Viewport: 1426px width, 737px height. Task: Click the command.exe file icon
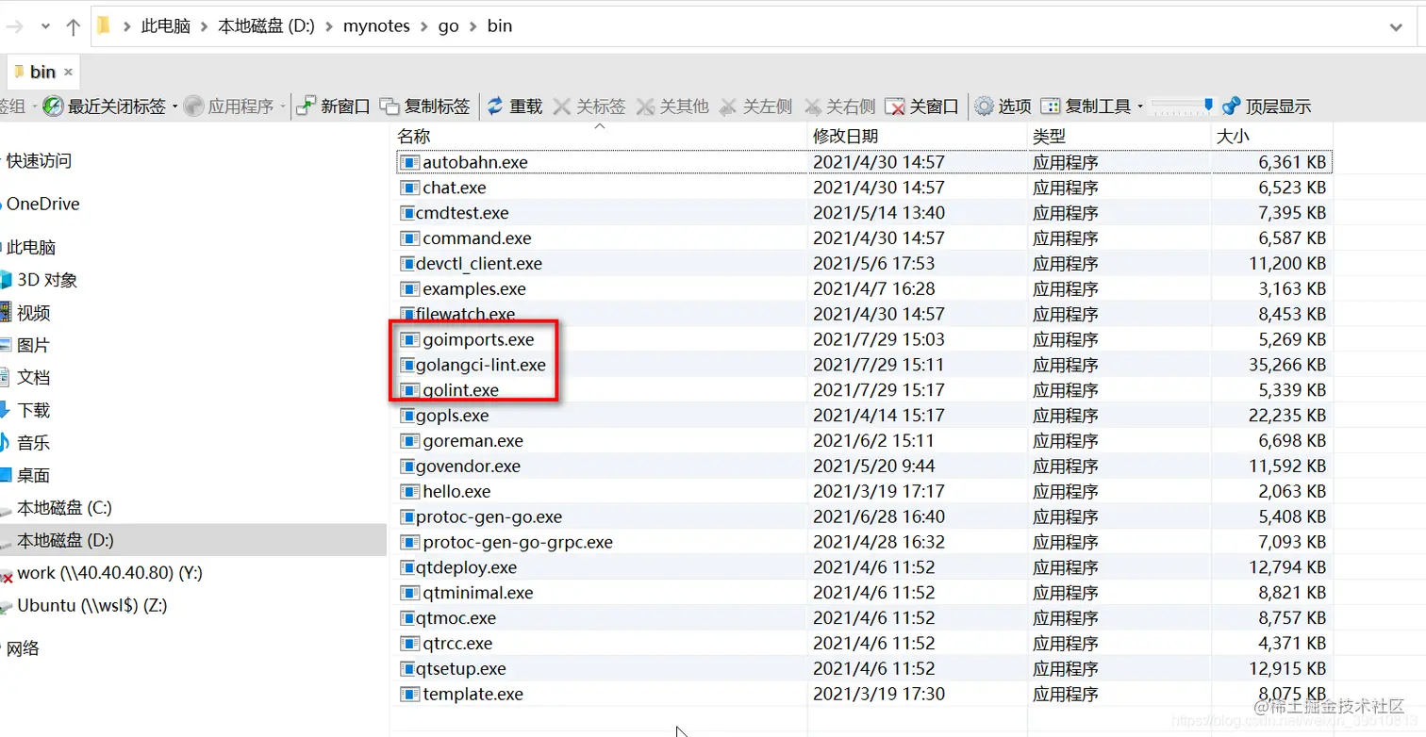point(408,238)
